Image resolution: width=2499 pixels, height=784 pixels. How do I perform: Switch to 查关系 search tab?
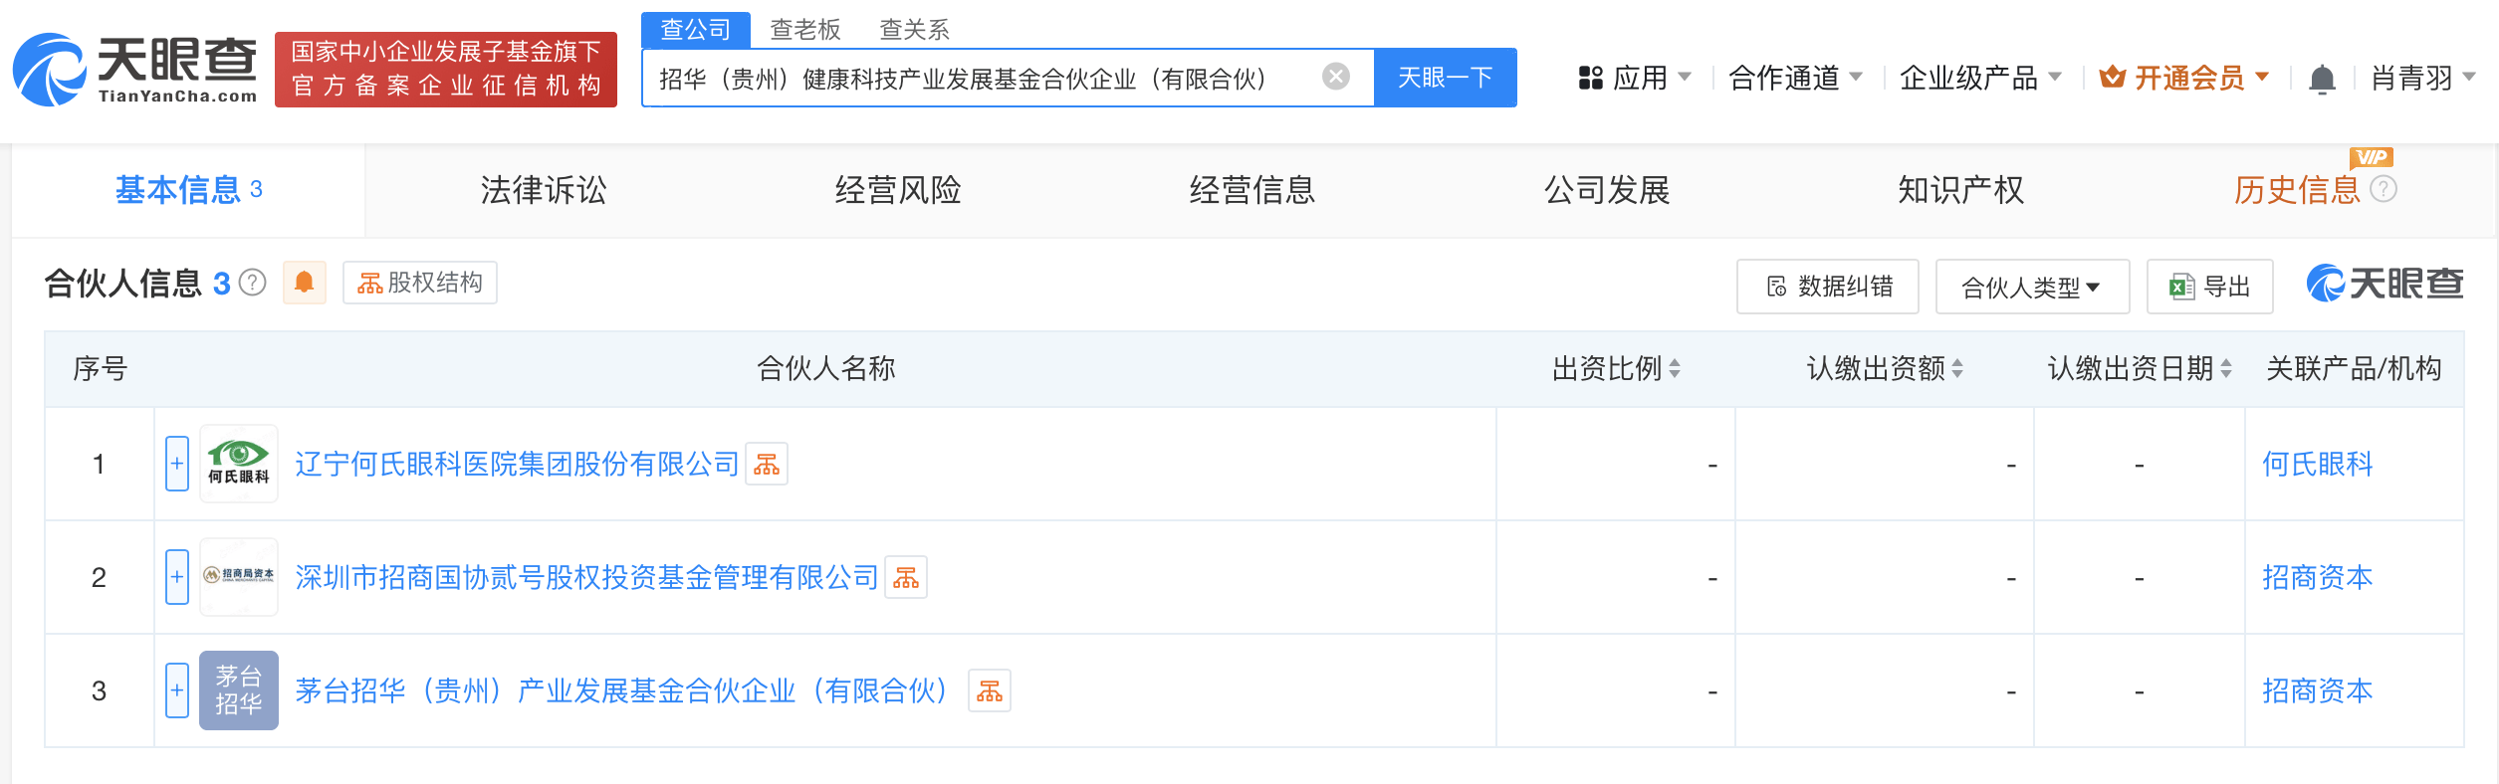(x=914, y=30)
